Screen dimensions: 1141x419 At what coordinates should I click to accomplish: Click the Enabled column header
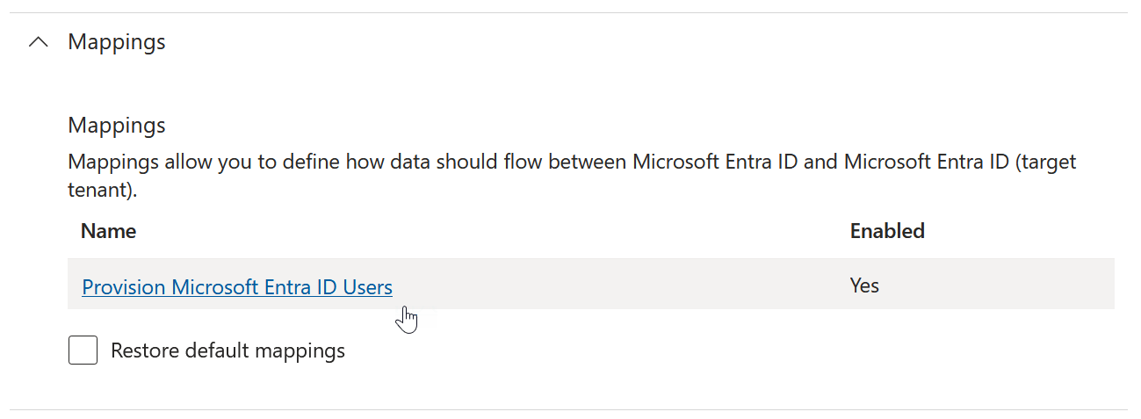pyautogui.click(x=887, y=231)
